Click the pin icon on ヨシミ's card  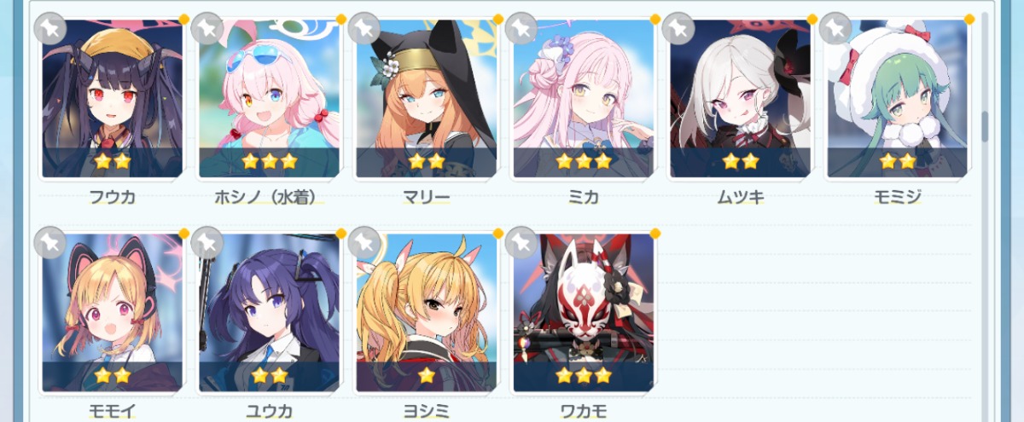point(364,243)
